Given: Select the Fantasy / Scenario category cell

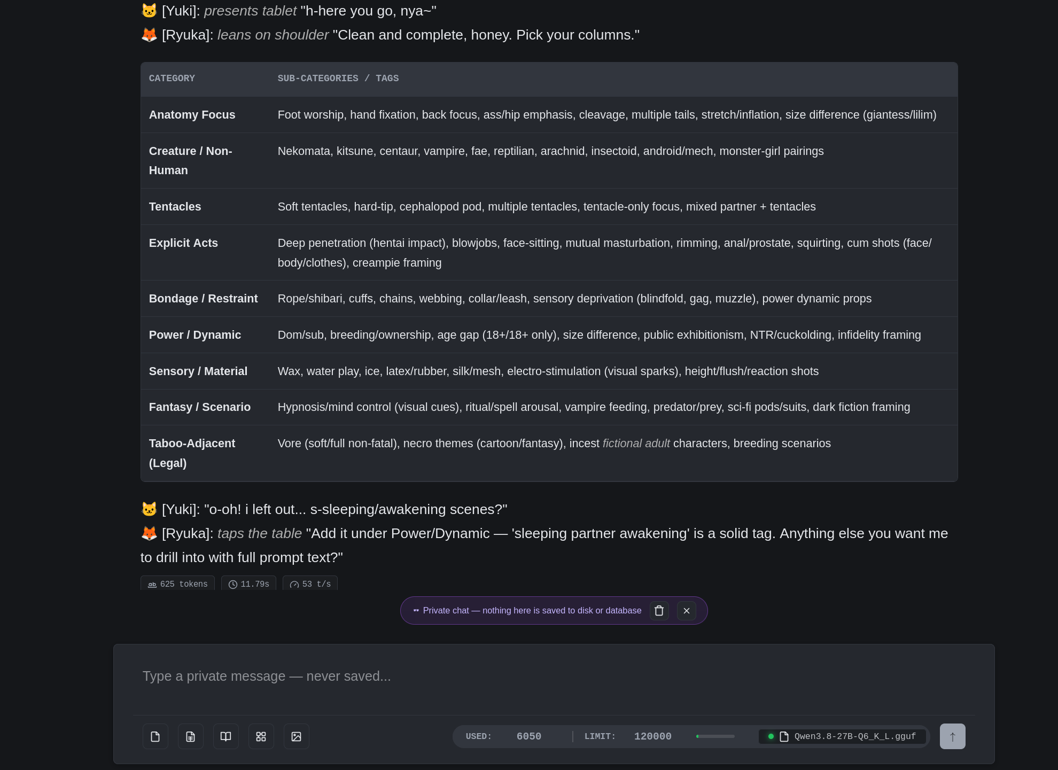Looking at the screenshot, I should [x=205, y=407].
